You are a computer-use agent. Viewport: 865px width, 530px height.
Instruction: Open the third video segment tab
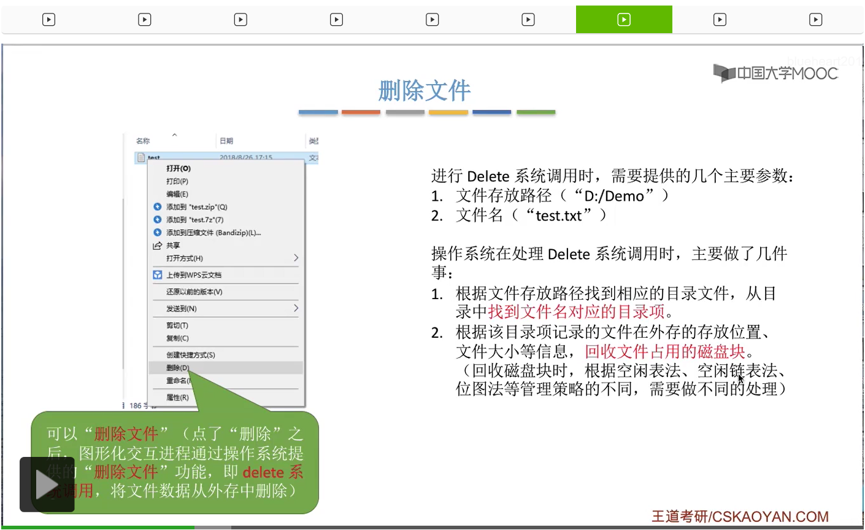tap(240, 20)
